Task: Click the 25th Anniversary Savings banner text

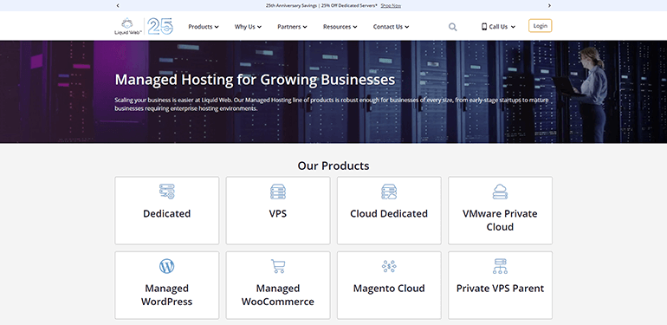Action: [x=321, y=5]
